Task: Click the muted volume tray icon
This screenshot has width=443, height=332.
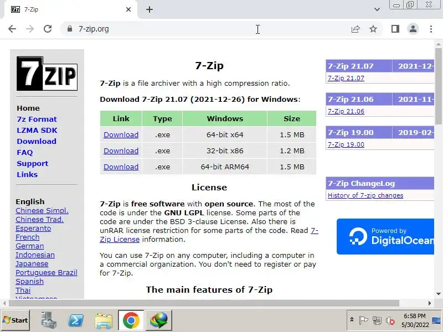Action: [x=390, y=320]
